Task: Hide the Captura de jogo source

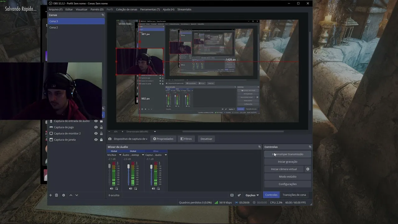Action: tap(96, 127)
